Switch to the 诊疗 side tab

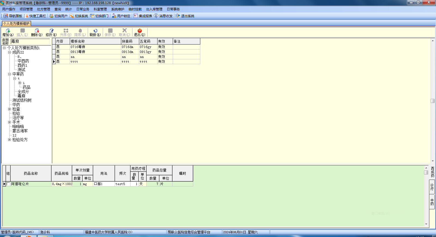pos(432,187)
